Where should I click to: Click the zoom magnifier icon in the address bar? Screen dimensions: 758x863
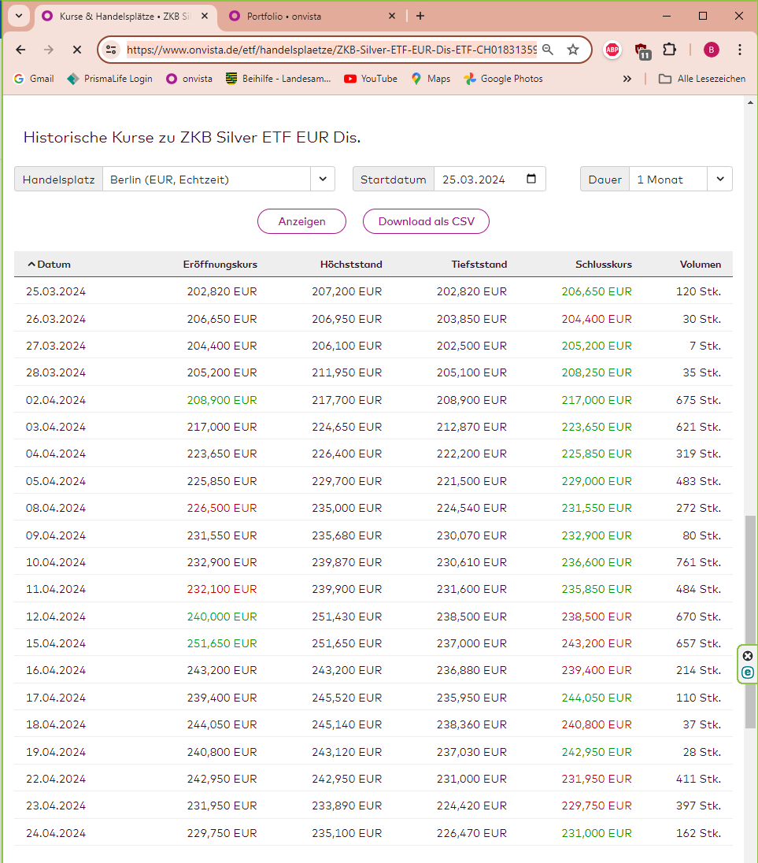(x=548, y=50)
